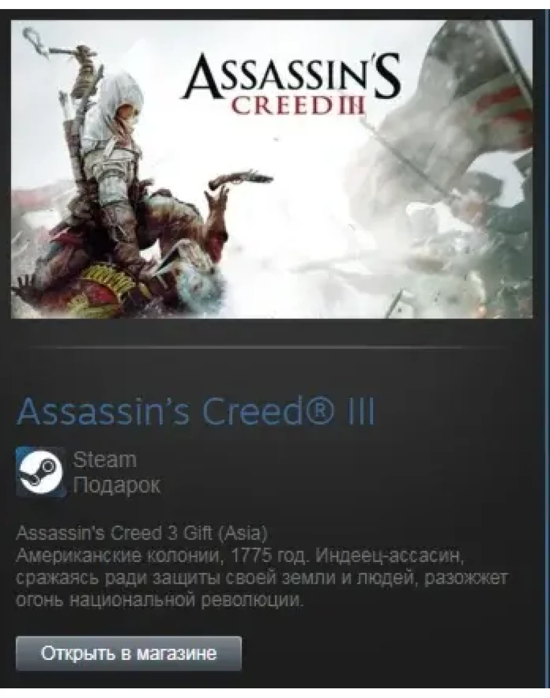Open the Assassin's Creed III banner image
The image size is (550, 698).
(x=271, y=169)
